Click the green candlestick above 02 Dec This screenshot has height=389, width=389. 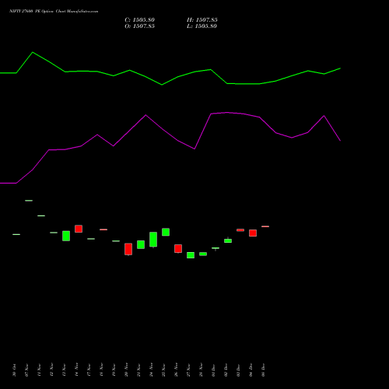tap(228, 240)
